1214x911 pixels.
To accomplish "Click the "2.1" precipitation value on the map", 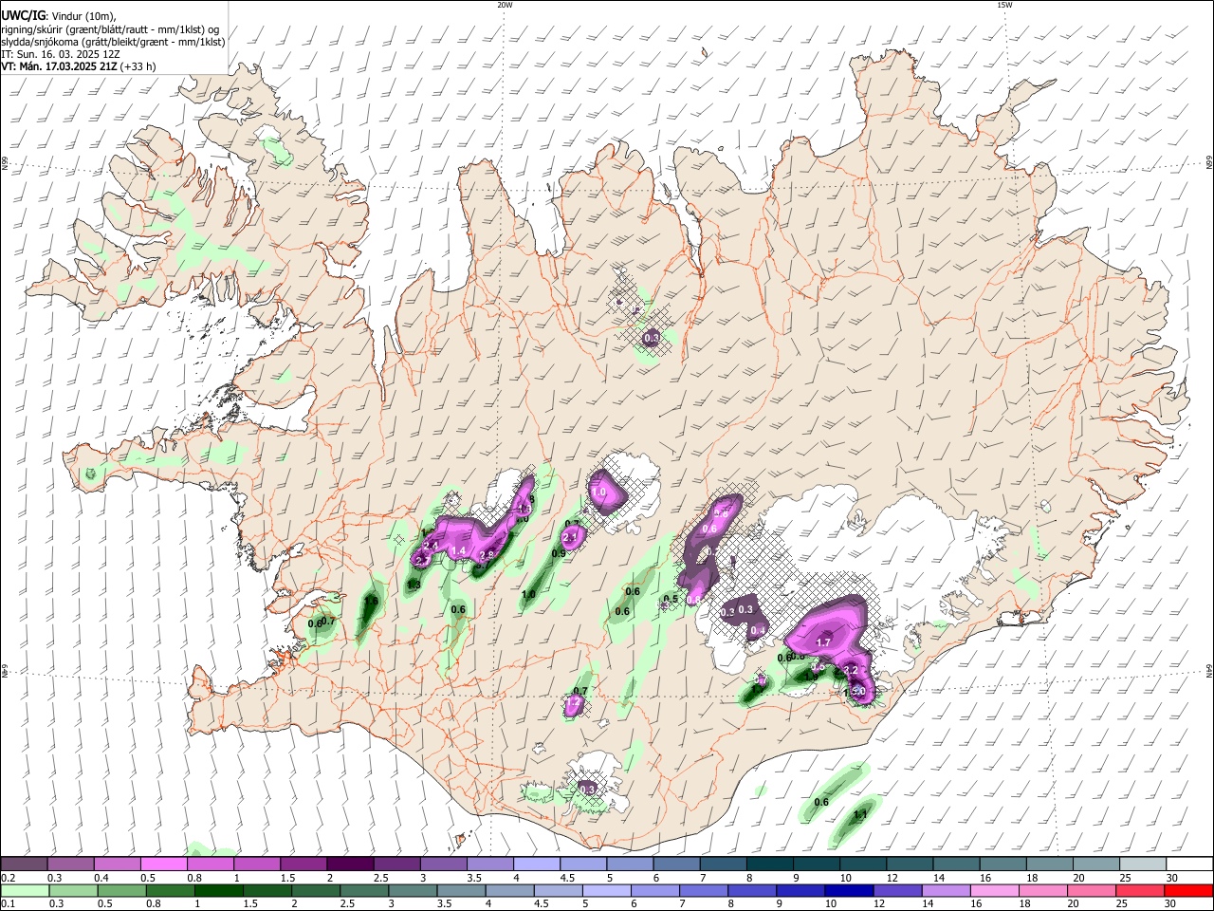I will [571, 538].
